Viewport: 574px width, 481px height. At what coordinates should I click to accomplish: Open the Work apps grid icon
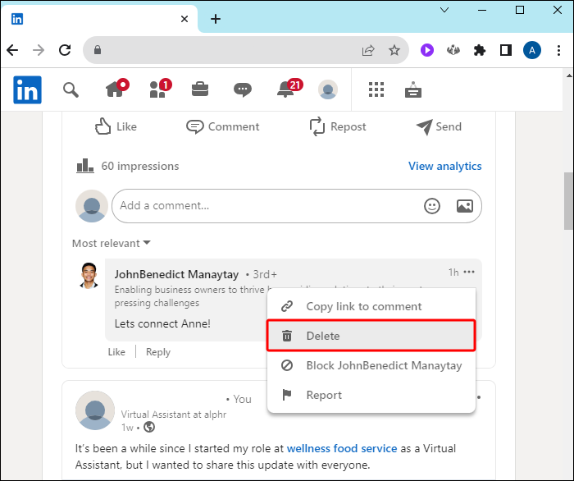point(376,89)
